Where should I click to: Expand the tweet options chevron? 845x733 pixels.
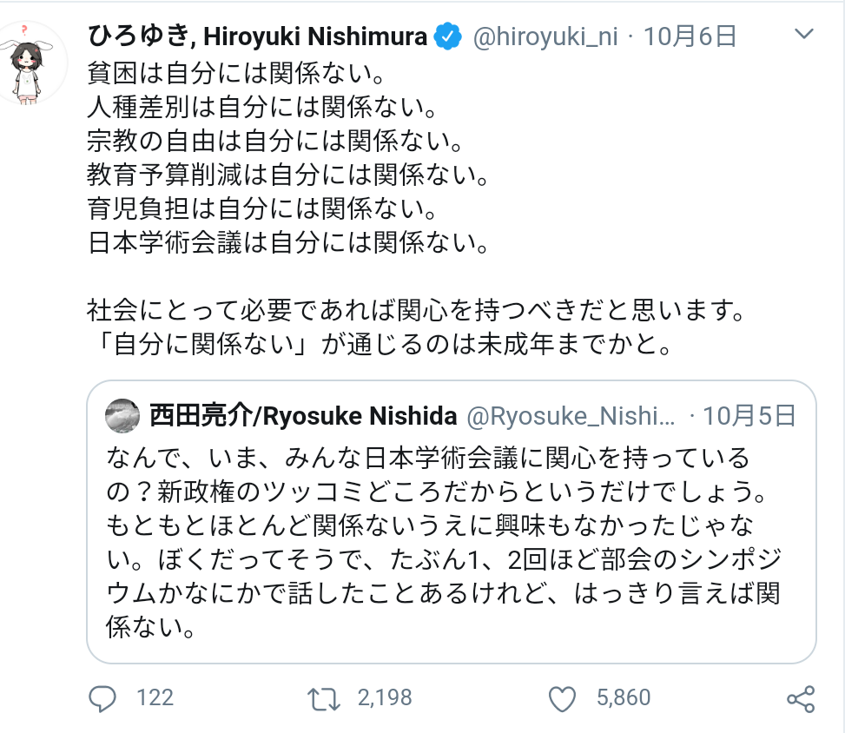803,35
